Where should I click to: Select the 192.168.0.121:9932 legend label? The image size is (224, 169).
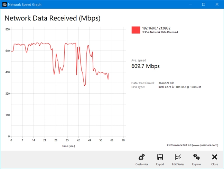pyautogui.click(x=156, y=28)
